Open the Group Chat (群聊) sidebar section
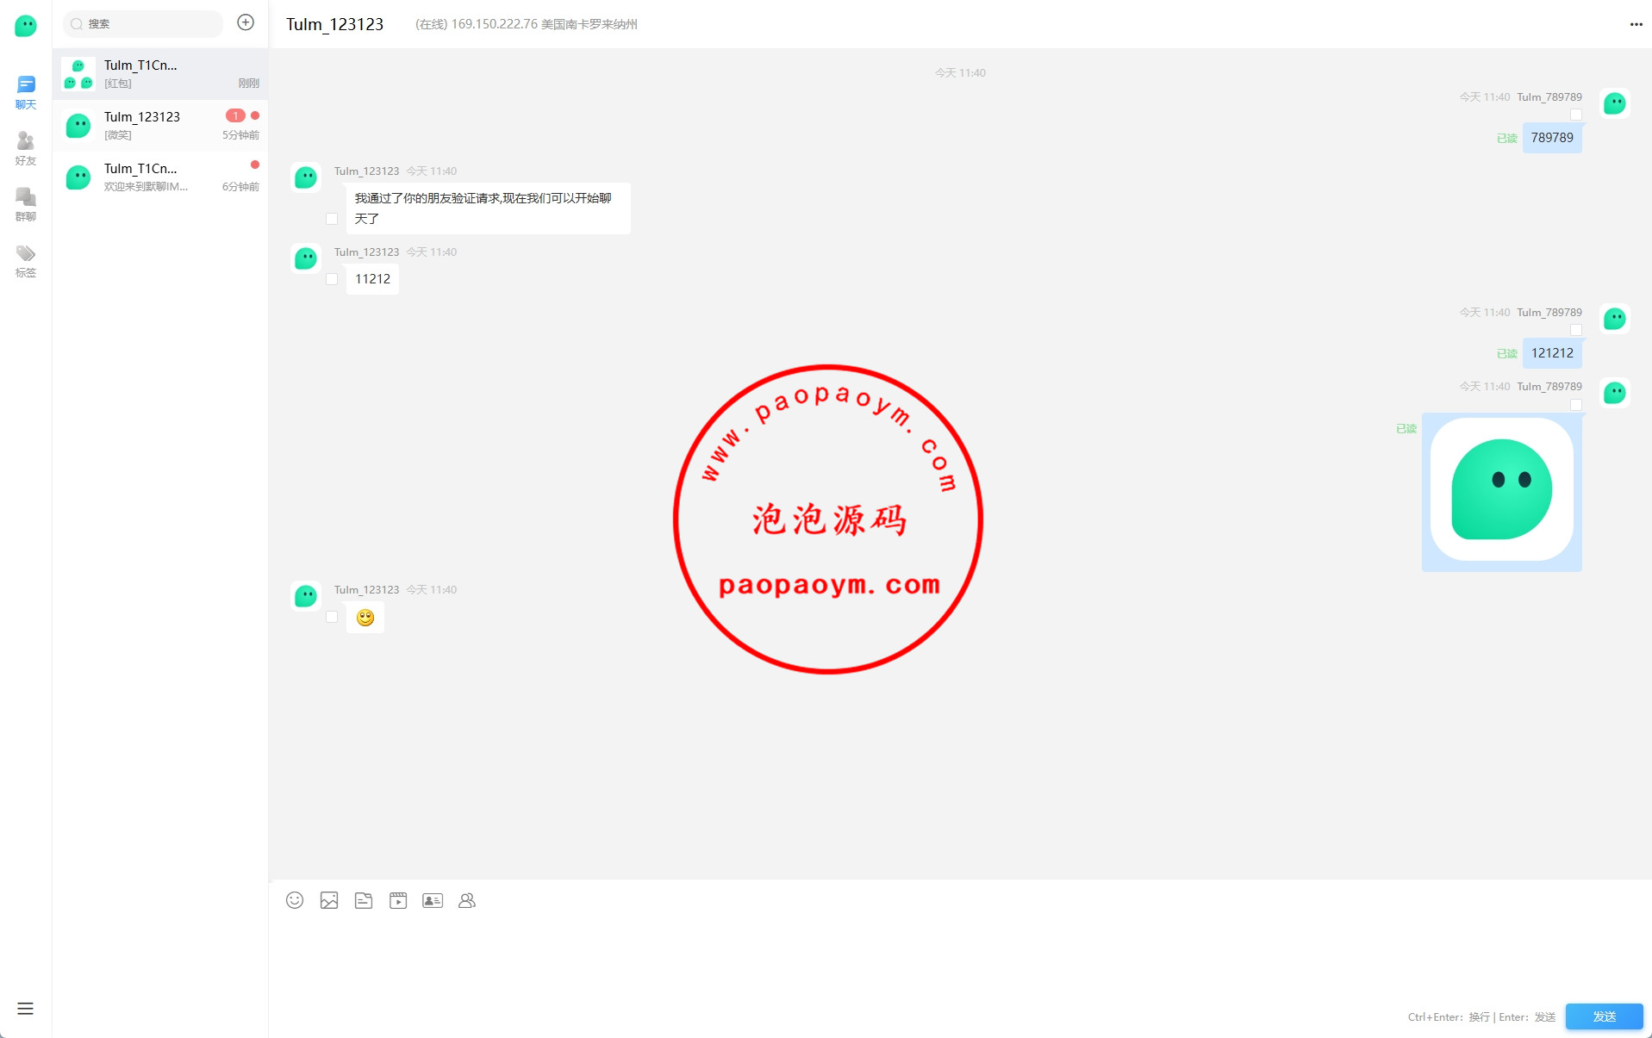The width and height of the screenshot is (1652, 1038). tap(26, 204)
